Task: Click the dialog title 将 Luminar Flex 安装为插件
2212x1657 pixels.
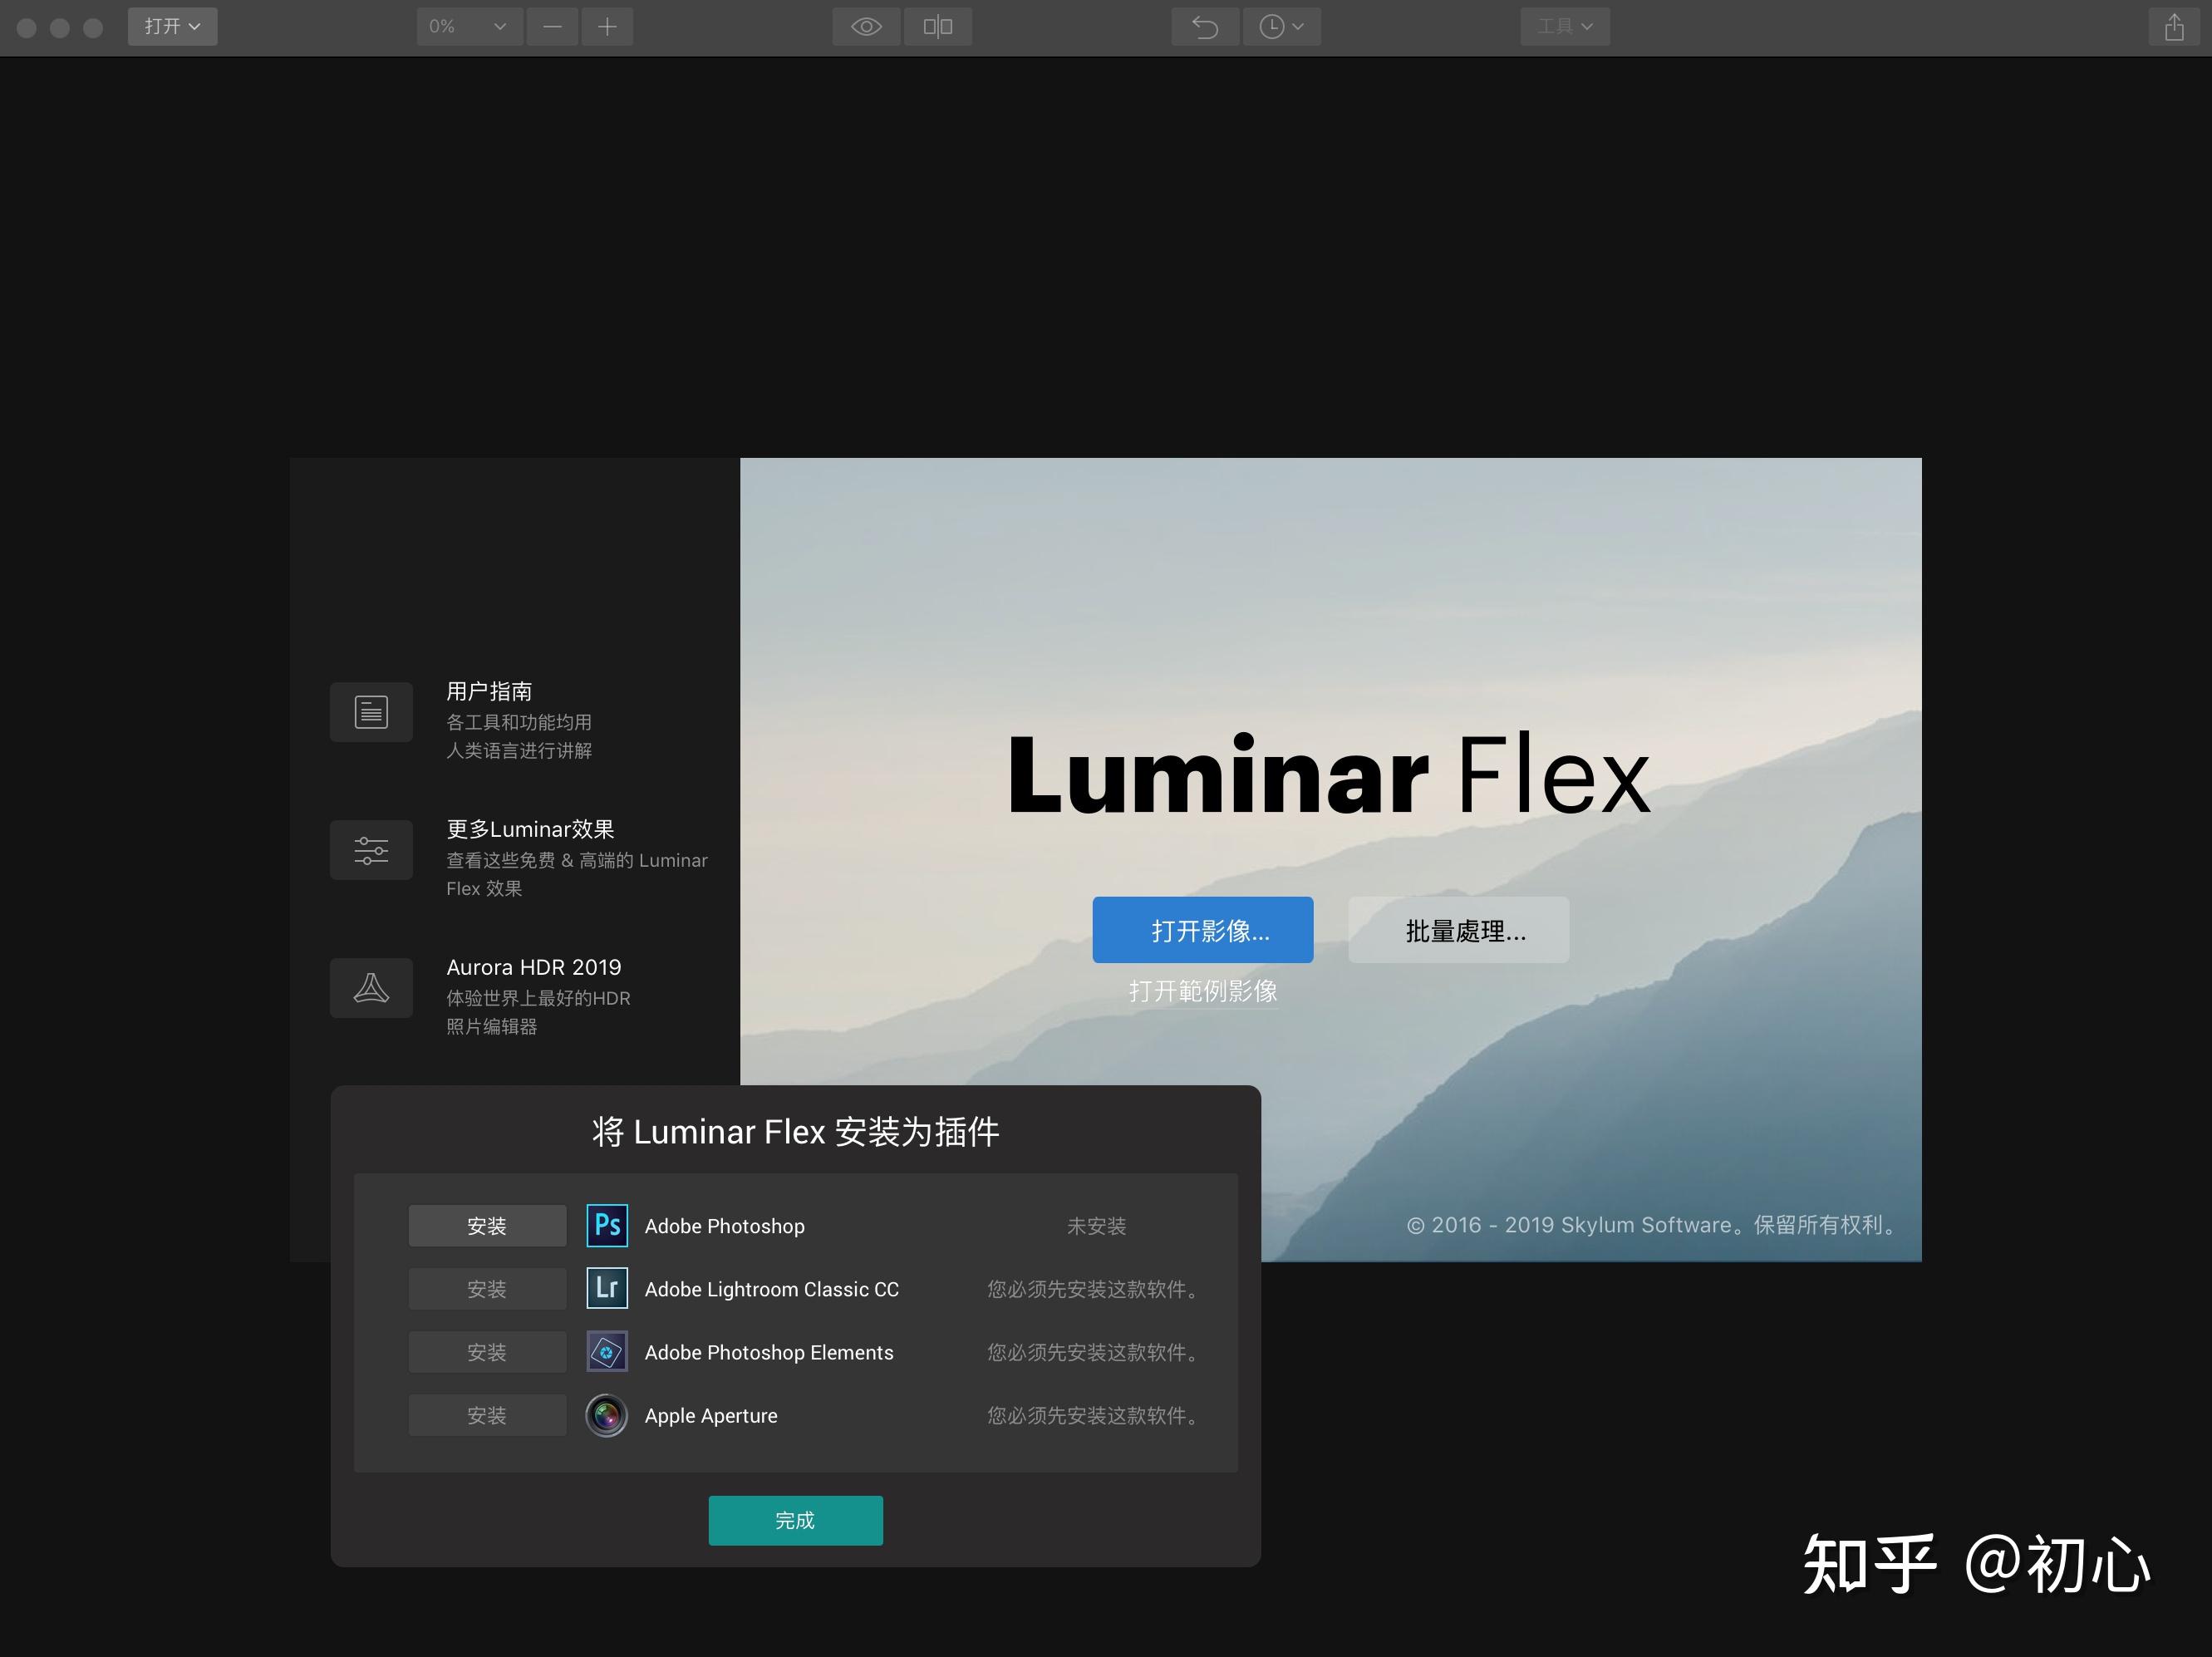Action: point(795,1132)
